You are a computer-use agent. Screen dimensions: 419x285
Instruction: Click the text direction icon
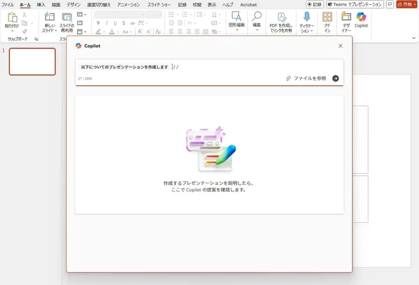point(214,14)
